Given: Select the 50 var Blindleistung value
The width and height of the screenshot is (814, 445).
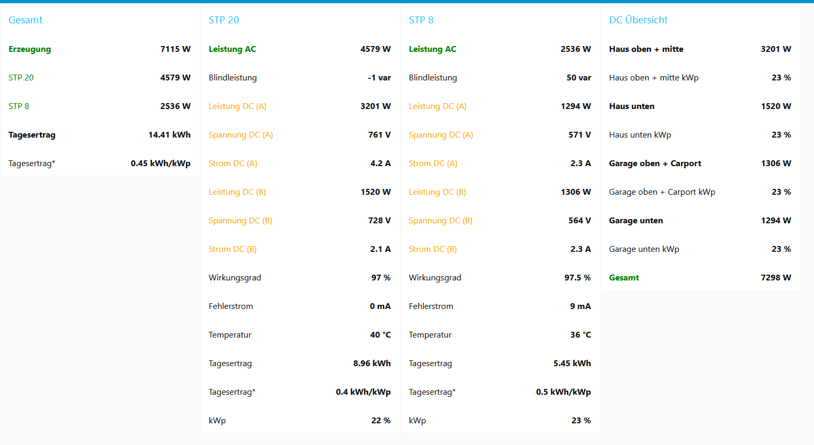Looking at the screenshot, I should coord(579,78).
